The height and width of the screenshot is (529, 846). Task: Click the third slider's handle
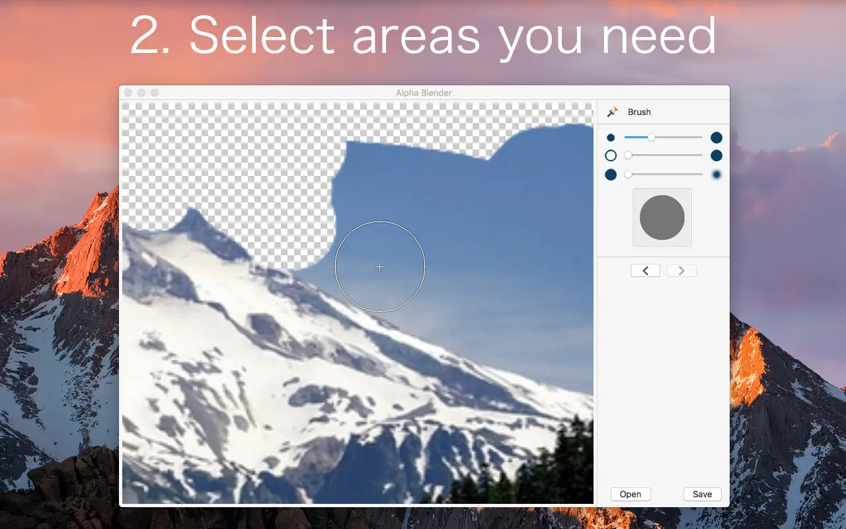click(629, 175)
